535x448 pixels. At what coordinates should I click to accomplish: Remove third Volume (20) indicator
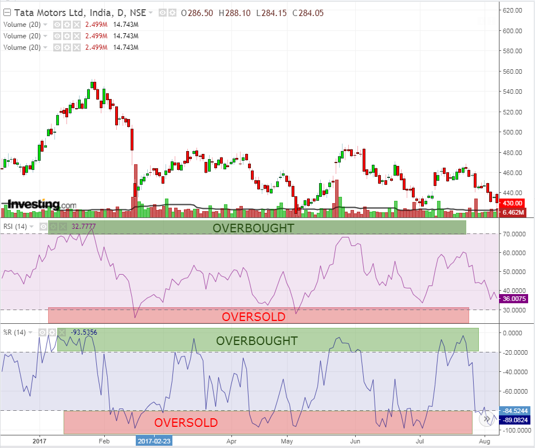pos(76,47)
